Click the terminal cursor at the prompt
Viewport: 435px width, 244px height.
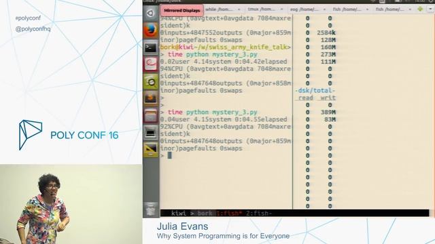169,155
